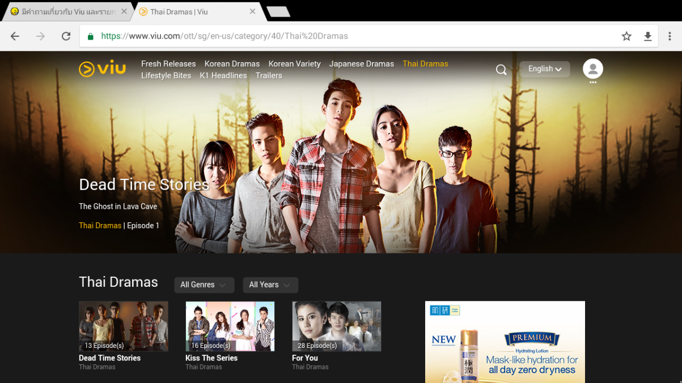
Task: Open the user profile avatar icon
Action: pyautogui.click(x=592, y=68)
